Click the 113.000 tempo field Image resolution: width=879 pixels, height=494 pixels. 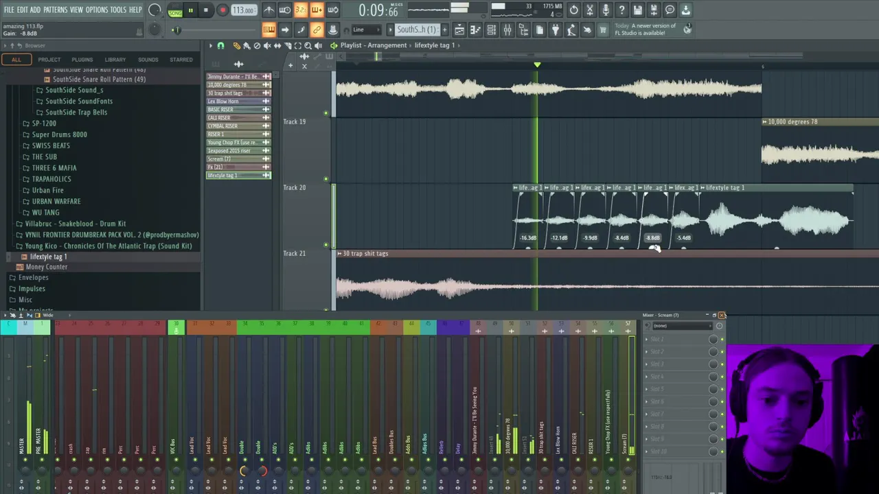click(x=243, y=10)
